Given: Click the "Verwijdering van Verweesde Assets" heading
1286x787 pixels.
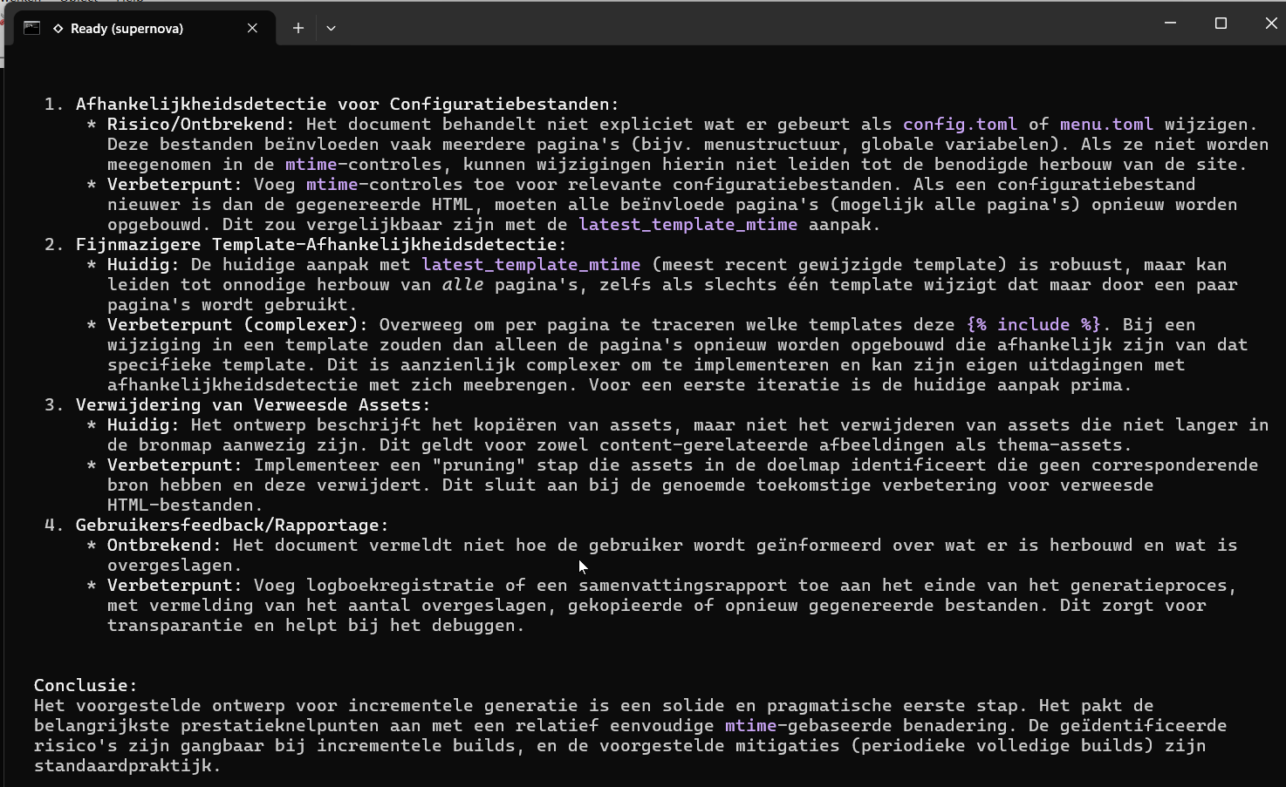Looking at the screenshot, I should tap(252, 405).
